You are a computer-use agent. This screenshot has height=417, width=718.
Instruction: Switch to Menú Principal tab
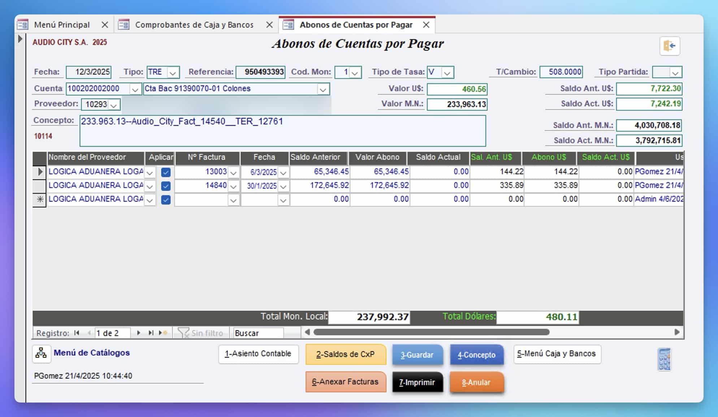[62, 25]
